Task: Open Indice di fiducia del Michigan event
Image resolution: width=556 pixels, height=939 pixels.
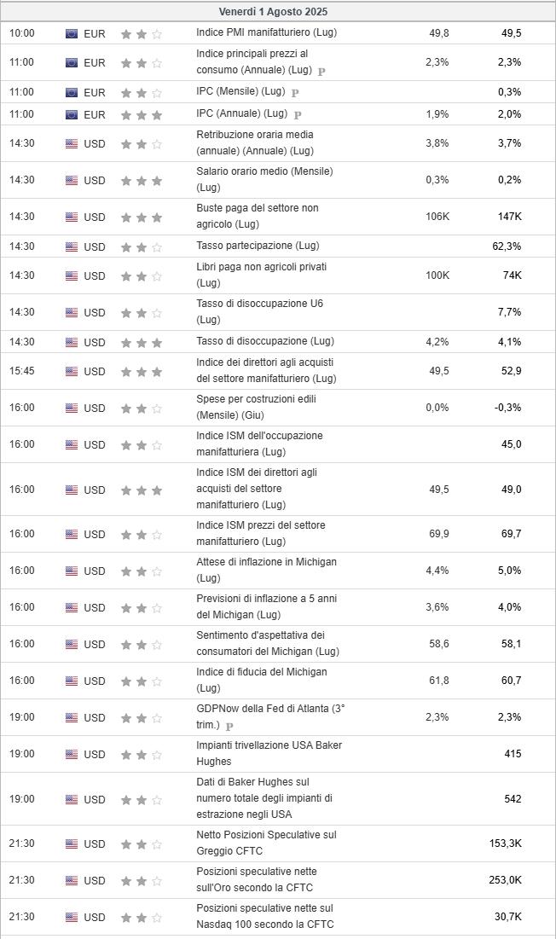Action: point(262,680)
